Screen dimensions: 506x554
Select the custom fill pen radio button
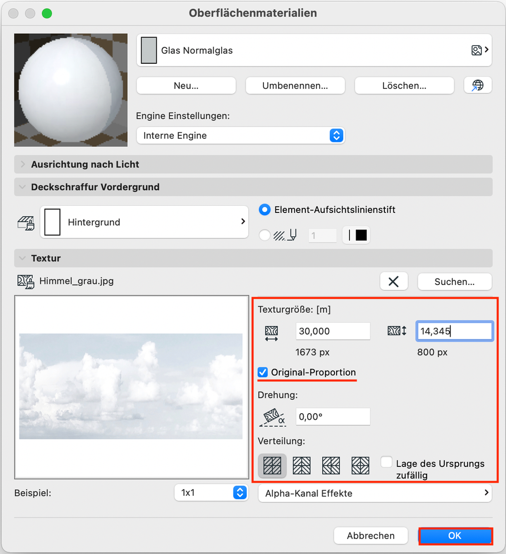pyautogui.click(x=265, y=235)
